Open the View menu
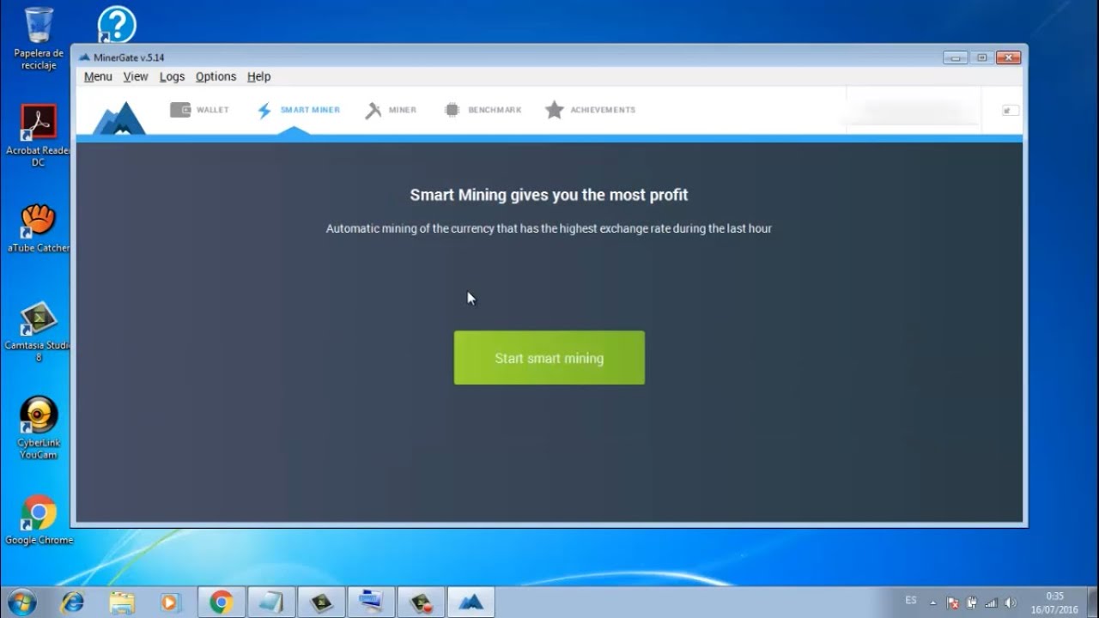Image resolution: width=1099 pixels, height=618 pixels. pos(136,76)
